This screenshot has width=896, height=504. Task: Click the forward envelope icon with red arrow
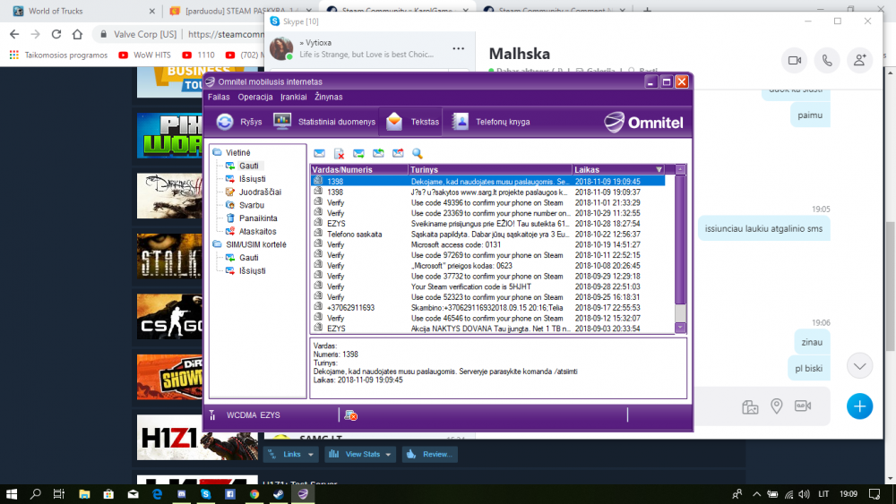point(398,154)
